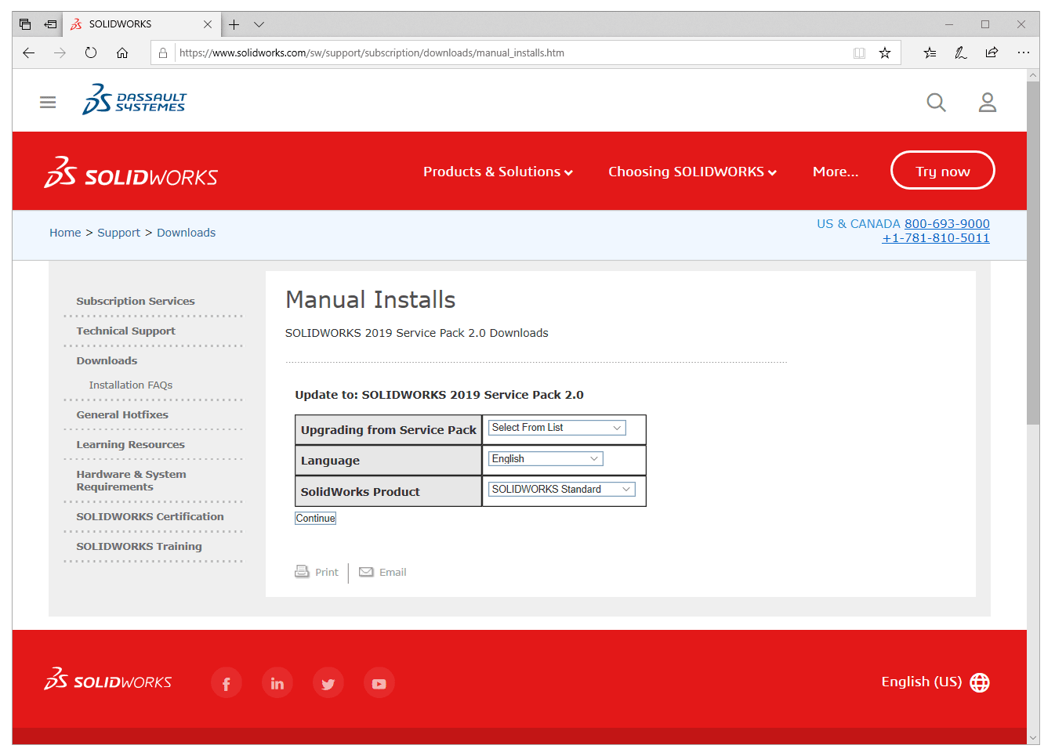Click the add notes pen icon

(961, 52)
